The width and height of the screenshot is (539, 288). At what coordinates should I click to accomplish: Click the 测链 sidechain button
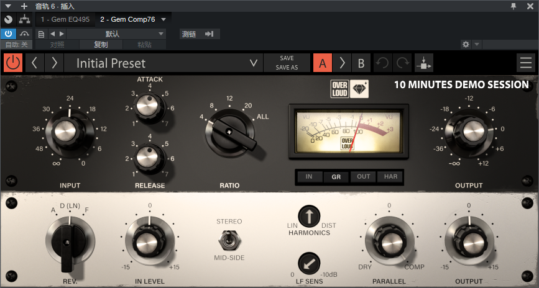[x=189, y=34]
